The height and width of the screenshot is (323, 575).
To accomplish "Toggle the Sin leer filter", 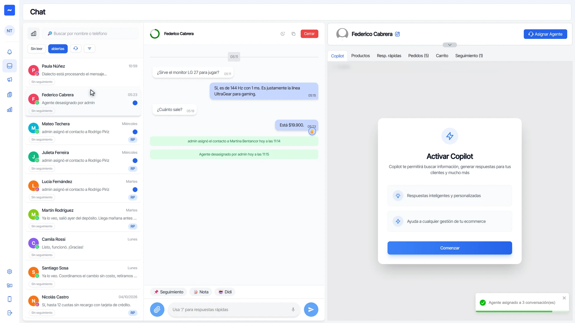I will point(37,49).
